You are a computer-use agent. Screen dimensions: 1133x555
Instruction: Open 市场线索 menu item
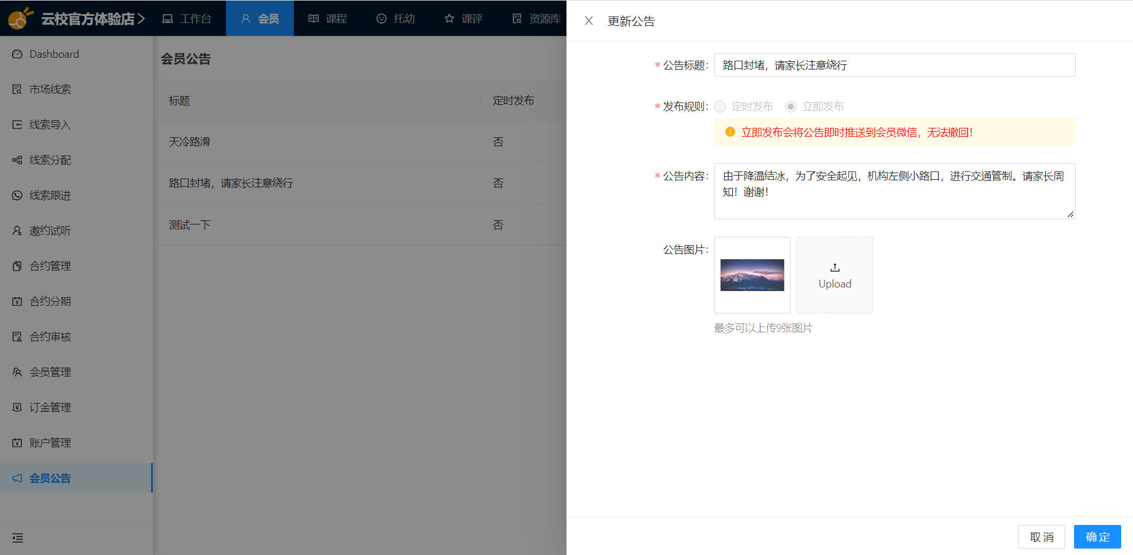[76, 90]
